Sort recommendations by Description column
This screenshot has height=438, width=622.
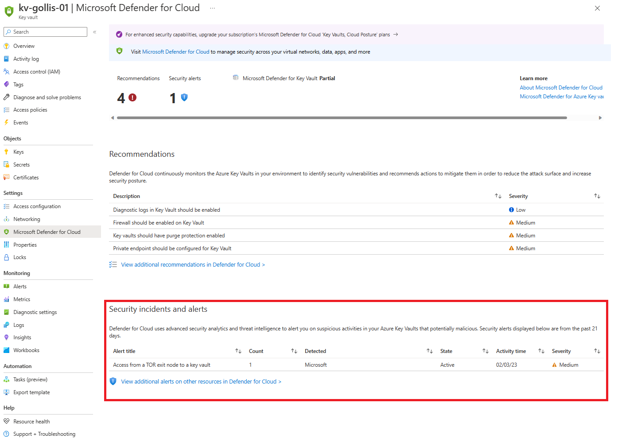pyautogui.click(x=498, y=196)
